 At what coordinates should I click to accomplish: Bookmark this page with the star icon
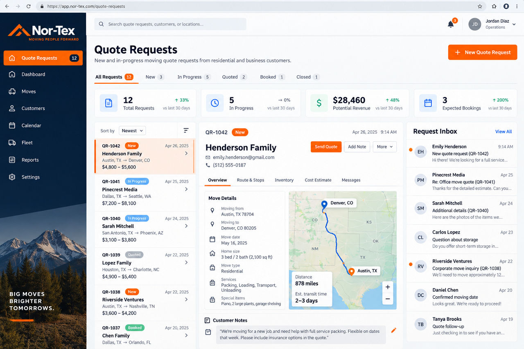click(x=480, y=7)
